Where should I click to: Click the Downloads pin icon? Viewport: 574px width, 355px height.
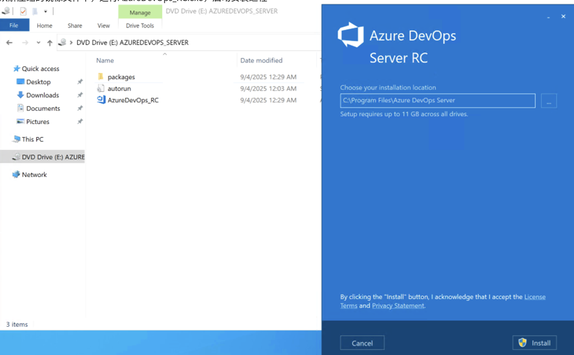(80, 95)
